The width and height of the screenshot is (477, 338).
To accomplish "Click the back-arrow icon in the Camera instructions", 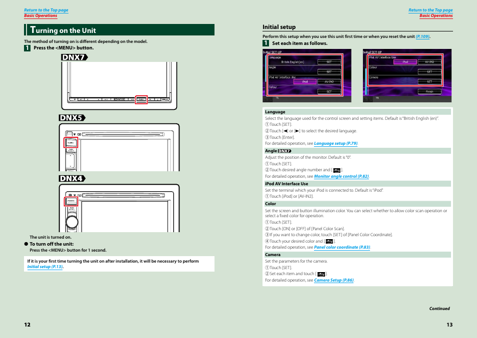I will tap(321, 274).
